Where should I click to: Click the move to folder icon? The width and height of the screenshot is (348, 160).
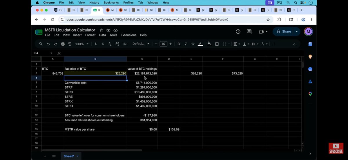108,30
